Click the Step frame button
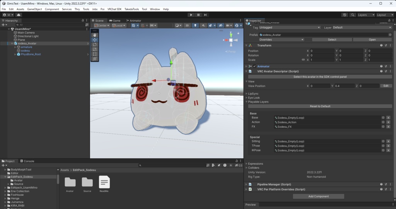 click(205, 15)
